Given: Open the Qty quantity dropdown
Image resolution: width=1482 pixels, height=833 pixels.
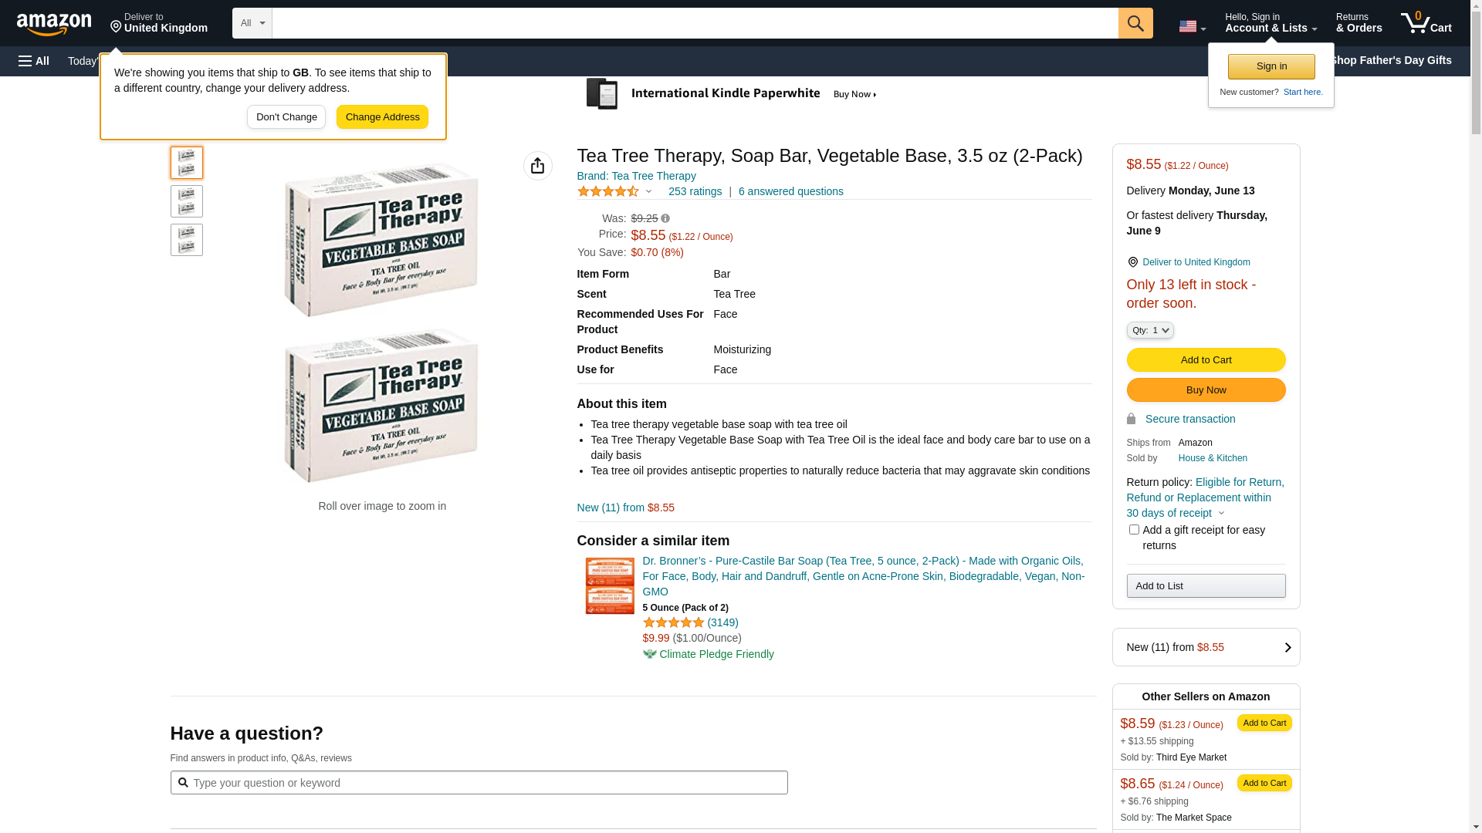Looking at the screenshot, I should (1150, 330).
